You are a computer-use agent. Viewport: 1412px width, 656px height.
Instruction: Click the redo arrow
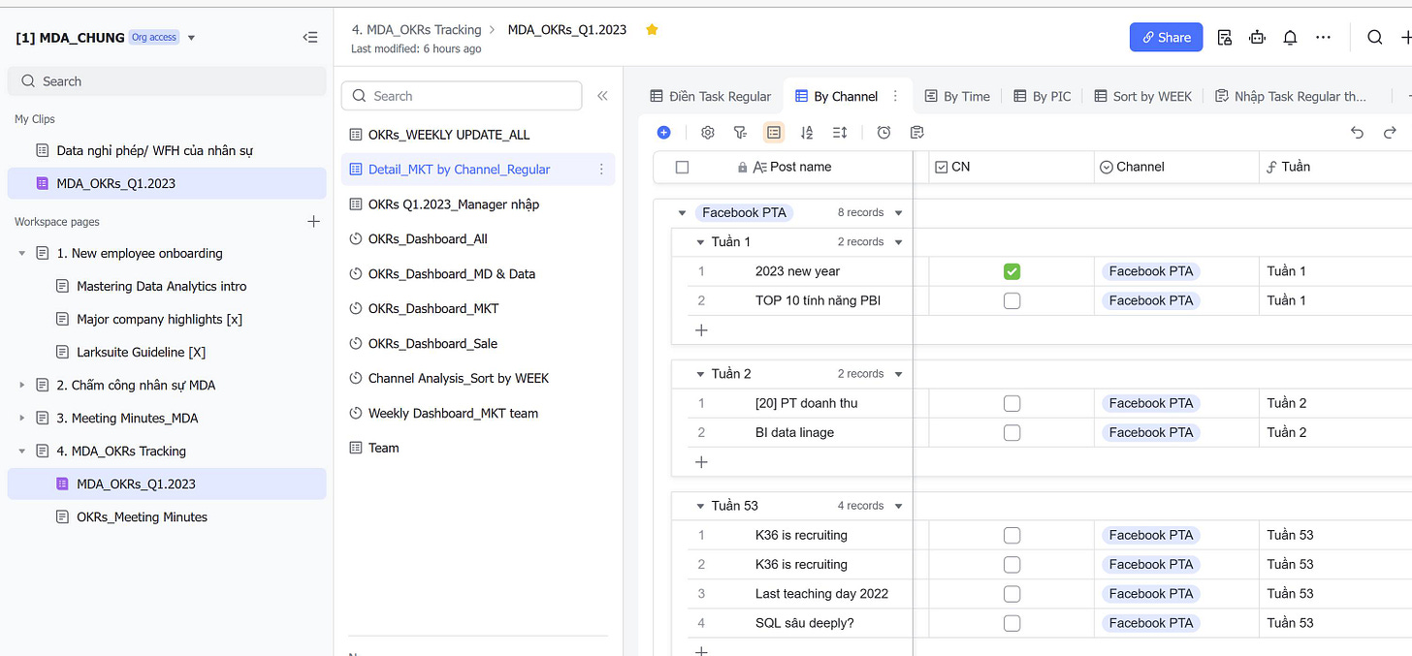[x=1390, y=132]
